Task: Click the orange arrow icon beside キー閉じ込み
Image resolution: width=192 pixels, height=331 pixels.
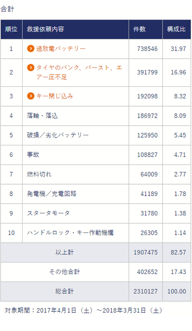Action: (x=31, y=96)
